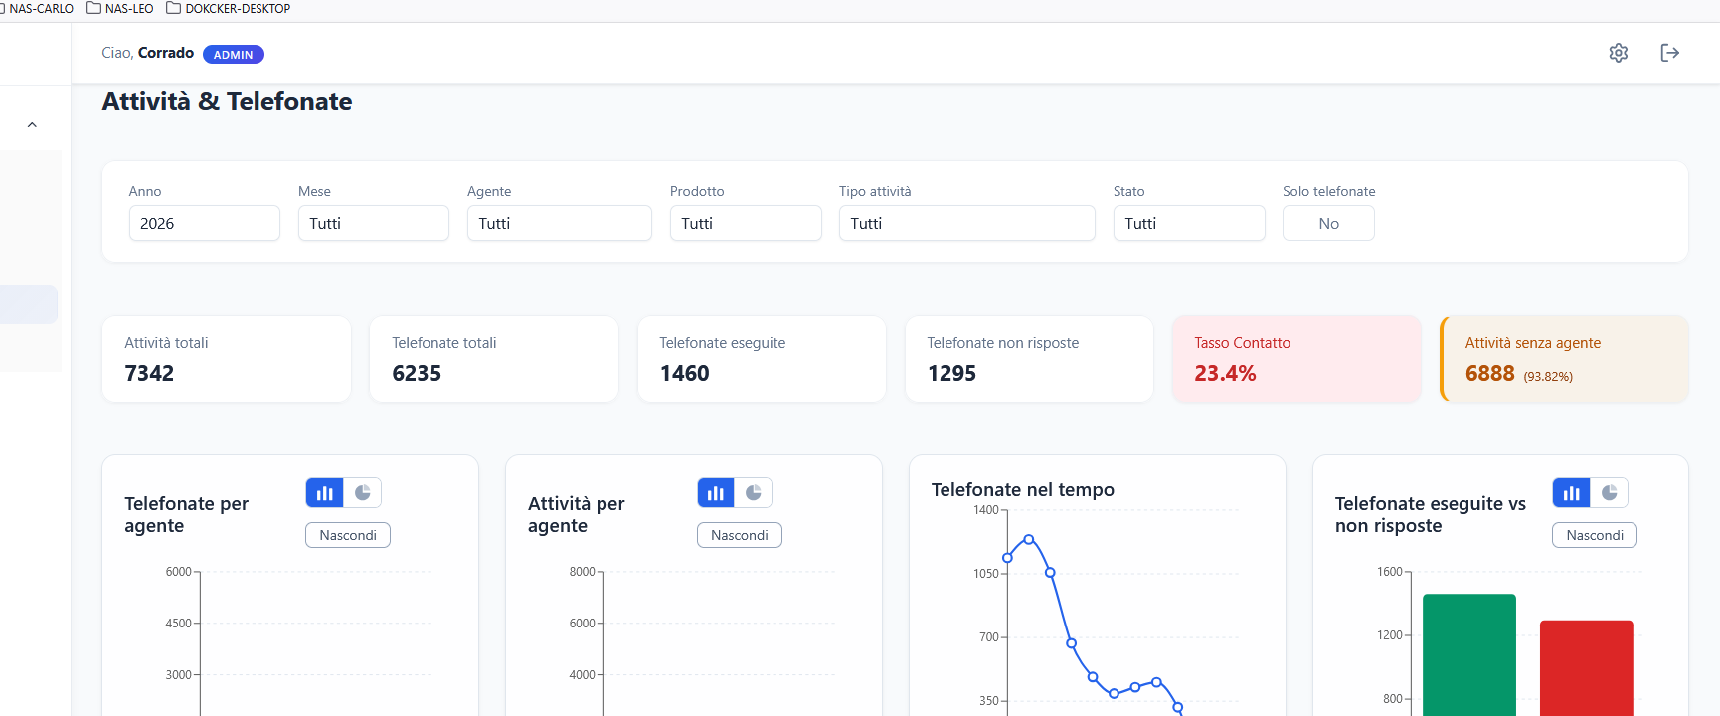The image size is (1720, 716).
Task: Click the Solo telefonate filter label
Action: (x=1329, y=191)
